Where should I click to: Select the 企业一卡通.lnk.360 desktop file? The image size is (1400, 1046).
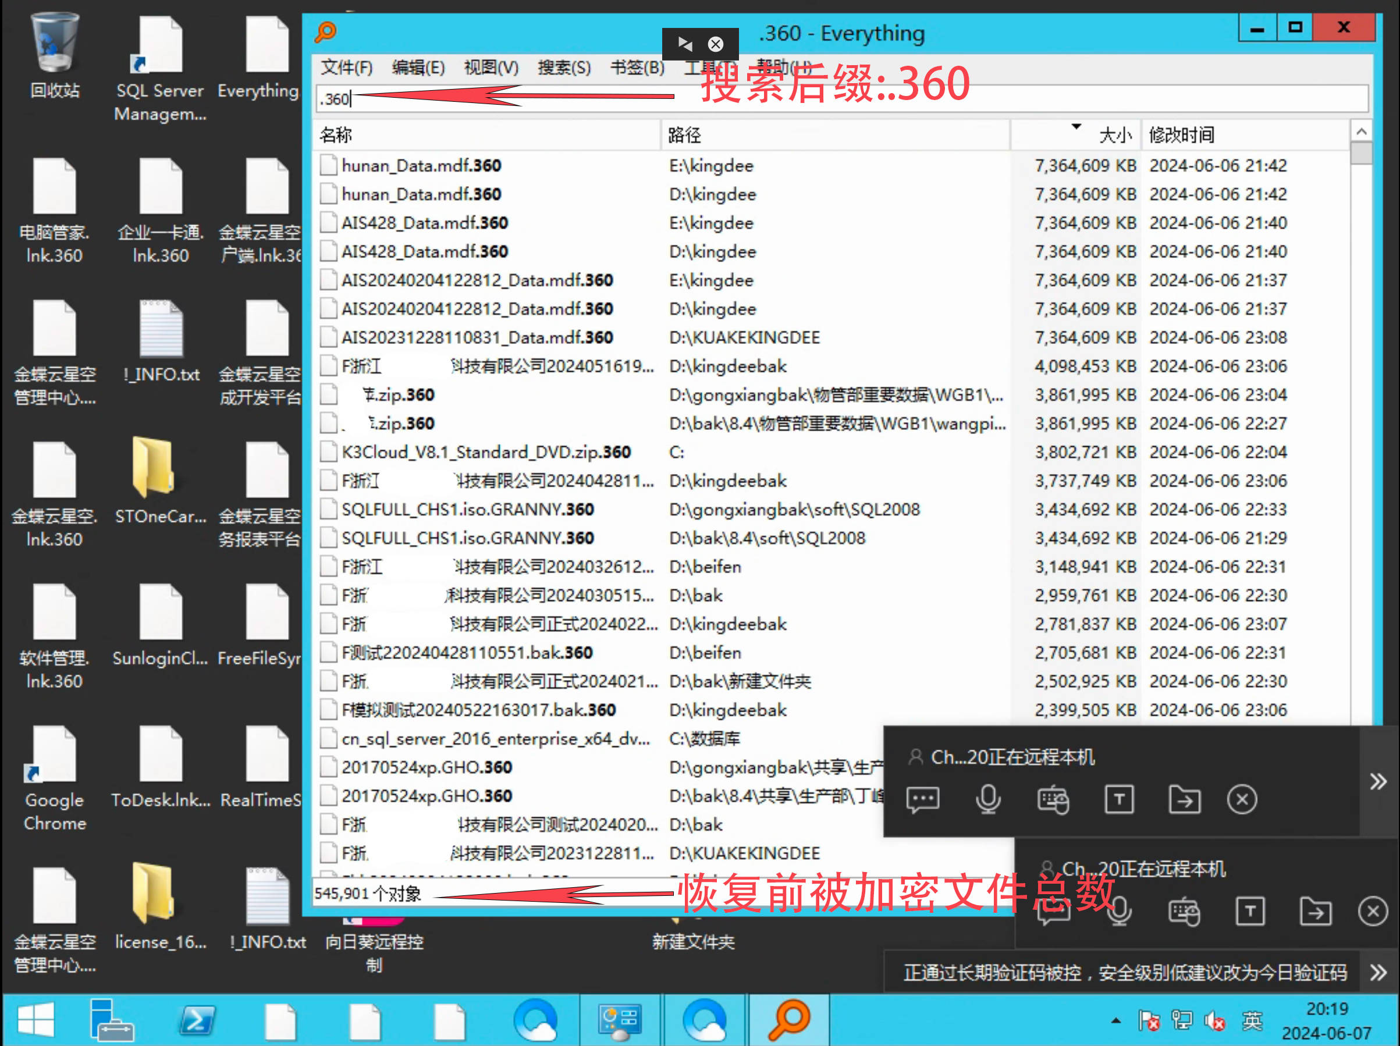(160, 209)
